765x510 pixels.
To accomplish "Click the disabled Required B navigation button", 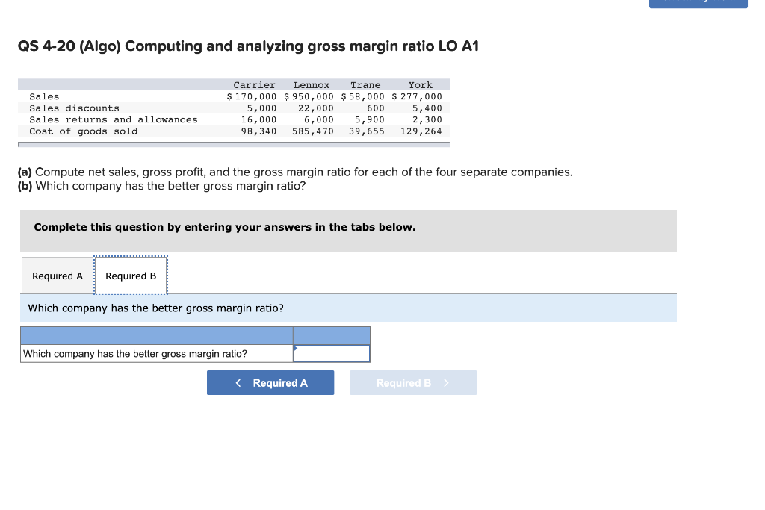I will [x=413, y=382].
